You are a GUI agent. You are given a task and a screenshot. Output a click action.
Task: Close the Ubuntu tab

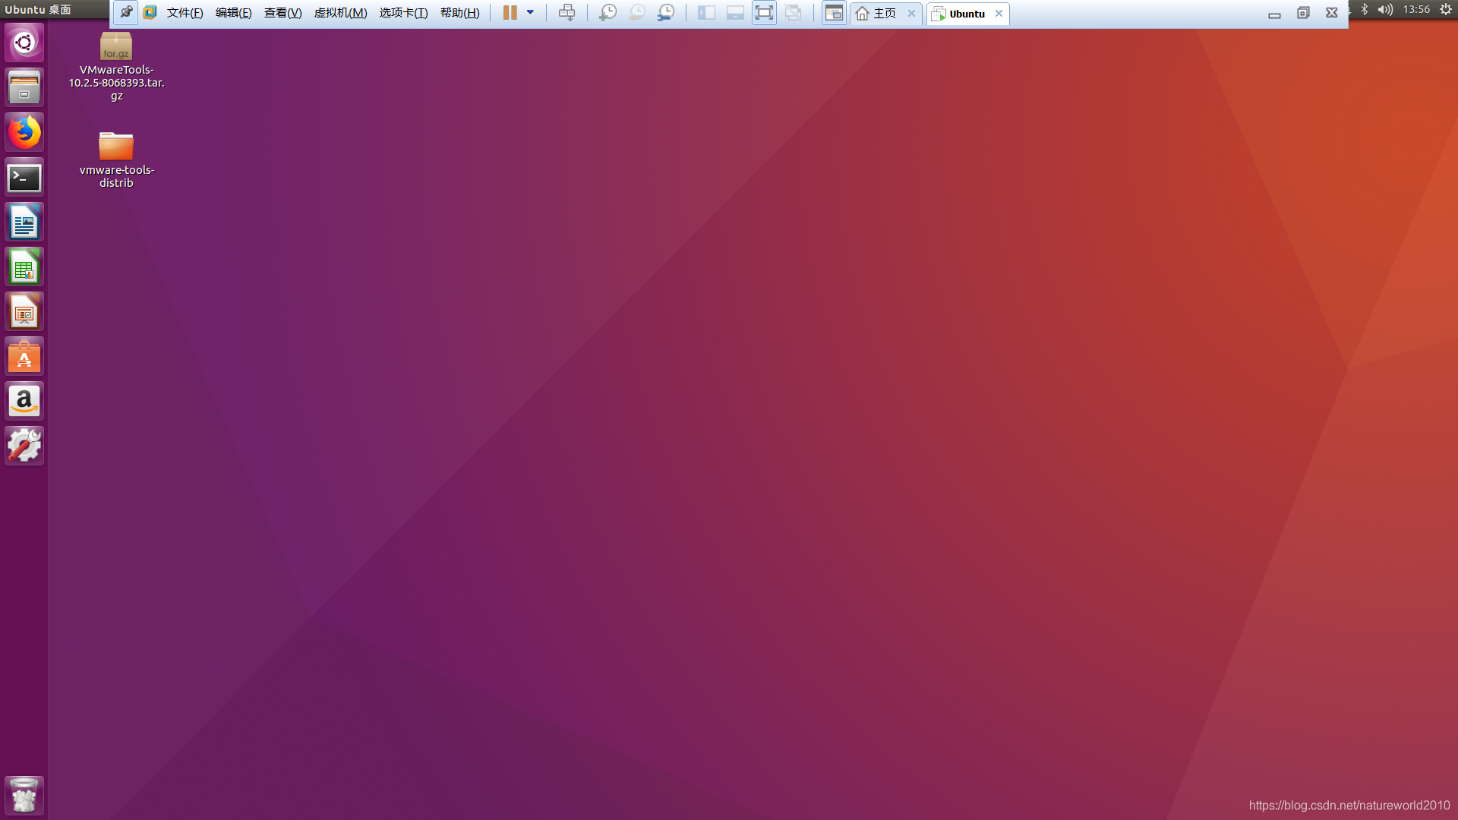point(999,14)
